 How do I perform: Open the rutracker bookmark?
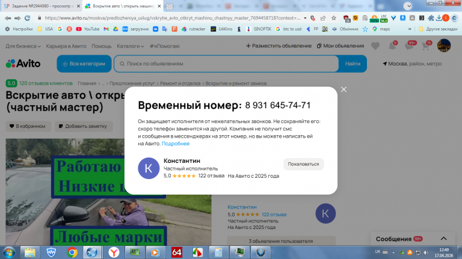(193, 29)
